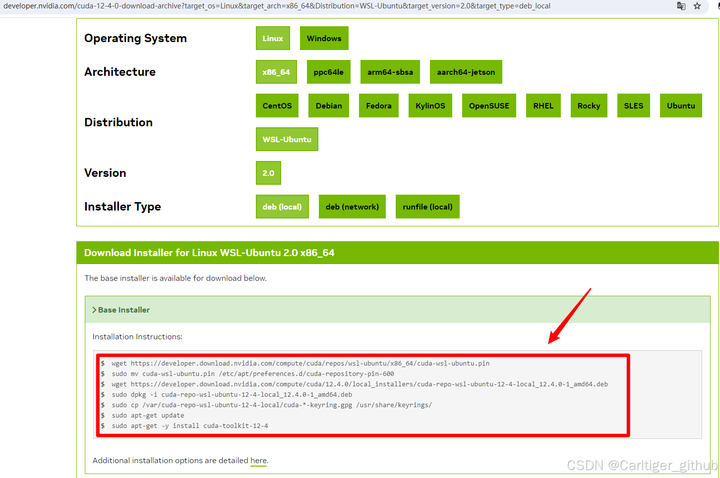Click the sudo dpkg -i command line

[x=232, y=394]
